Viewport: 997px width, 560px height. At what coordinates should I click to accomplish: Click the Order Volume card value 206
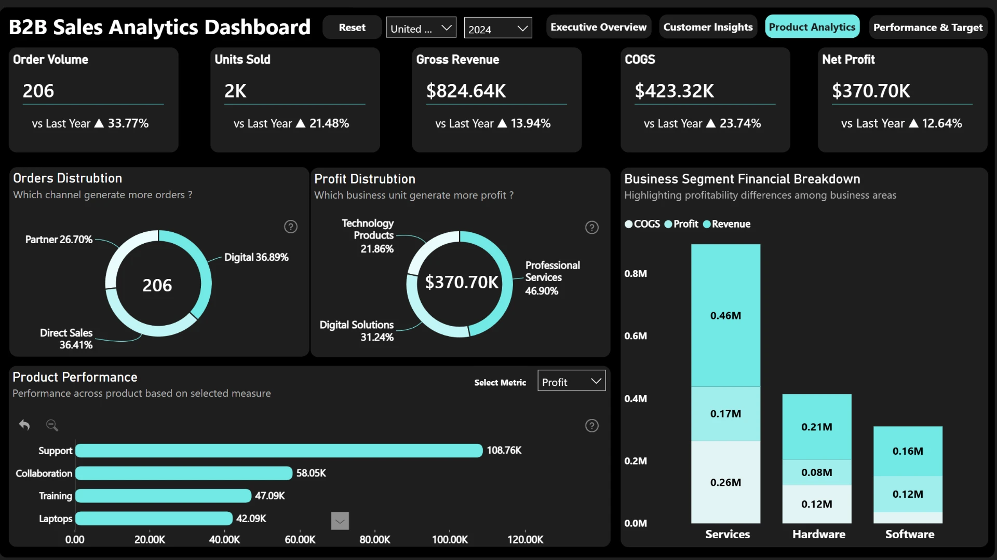[38, 91]
